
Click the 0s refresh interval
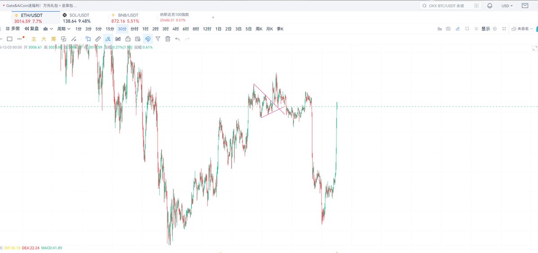[x=440, y=29]
